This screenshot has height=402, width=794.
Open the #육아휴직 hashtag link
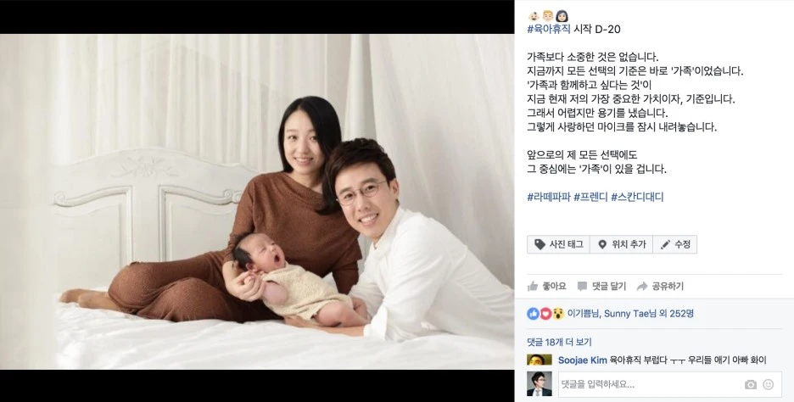click(x=549, y=30)
